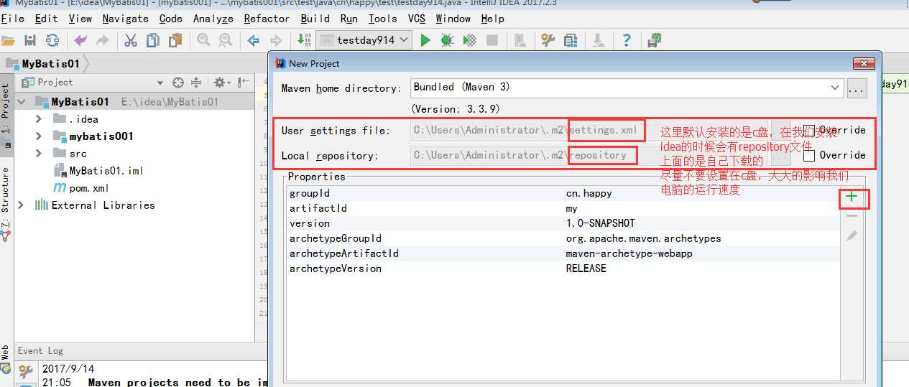The image size is (909, 387).
Task: Collapse the MyBatis01 root node
Action: point(21,102)
